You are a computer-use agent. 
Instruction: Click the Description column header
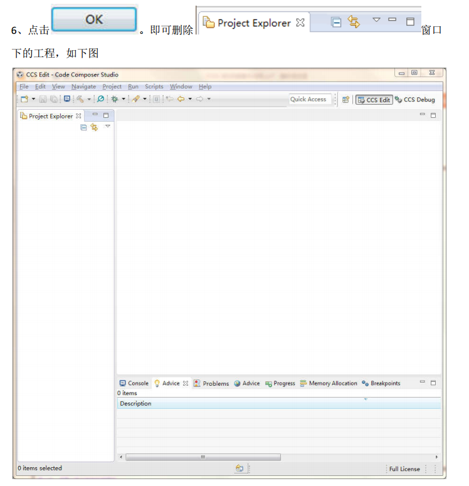click(278, 404)
